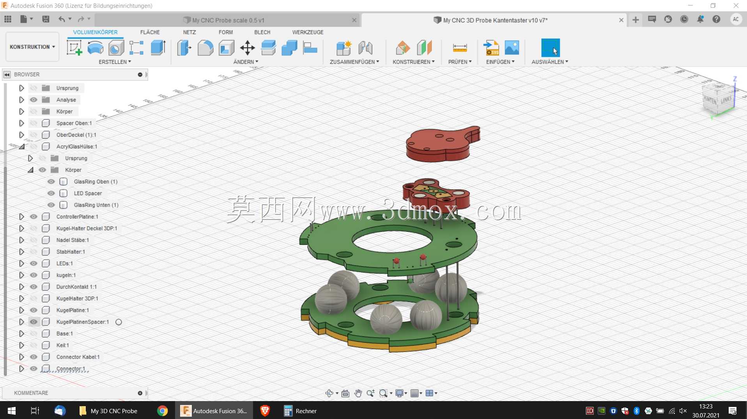Expand the Nadel Stäbe:1 node

pyautogui.click(x=21, y=240)
